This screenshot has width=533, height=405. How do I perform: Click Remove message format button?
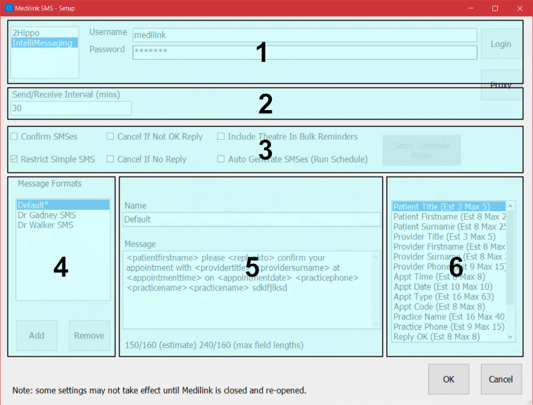89,336
